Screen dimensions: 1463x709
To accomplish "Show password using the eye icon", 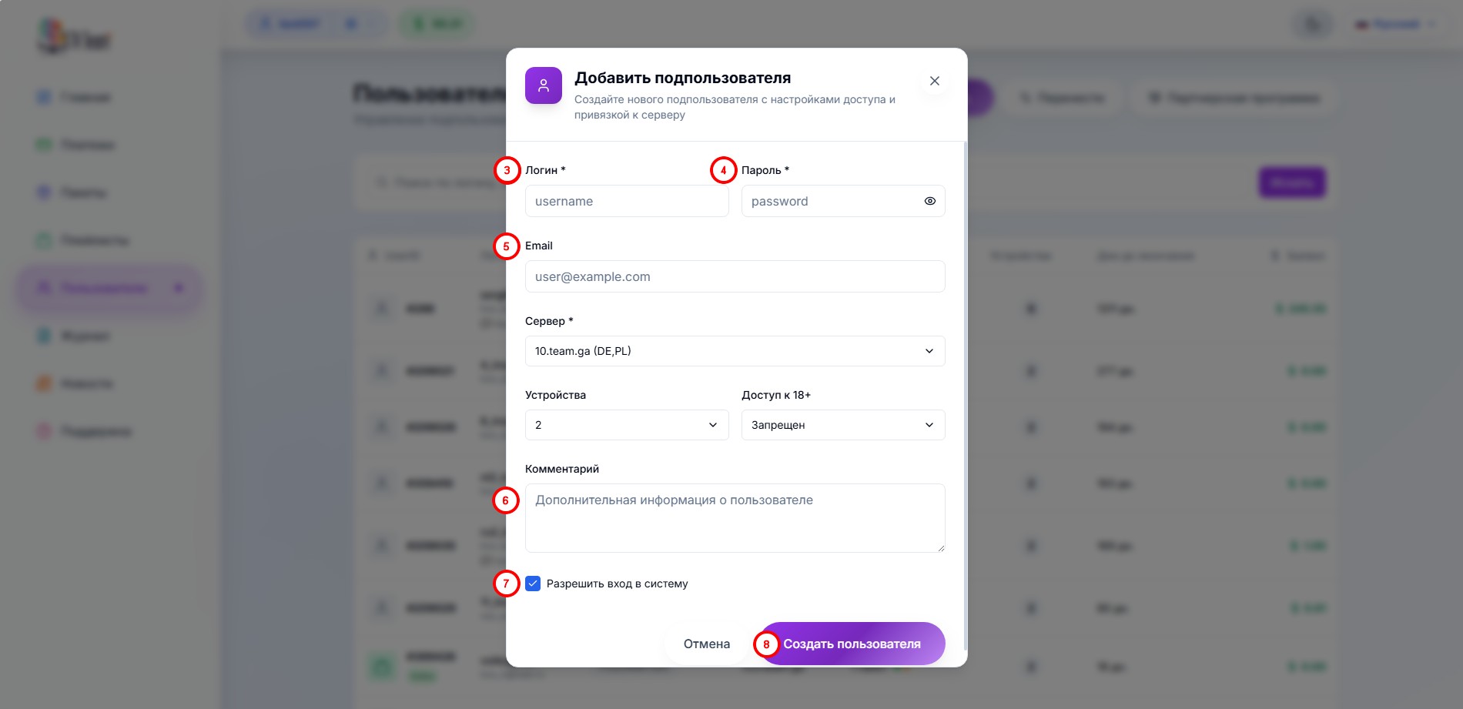I will (929, 201).
